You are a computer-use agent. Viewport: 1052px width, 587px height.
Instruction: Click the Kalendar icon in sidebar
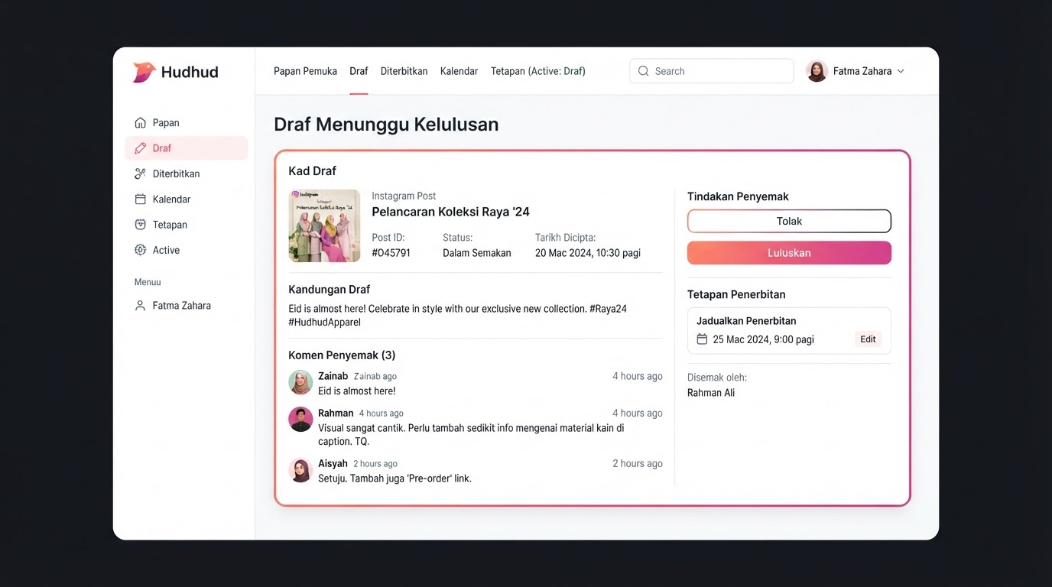140,199
